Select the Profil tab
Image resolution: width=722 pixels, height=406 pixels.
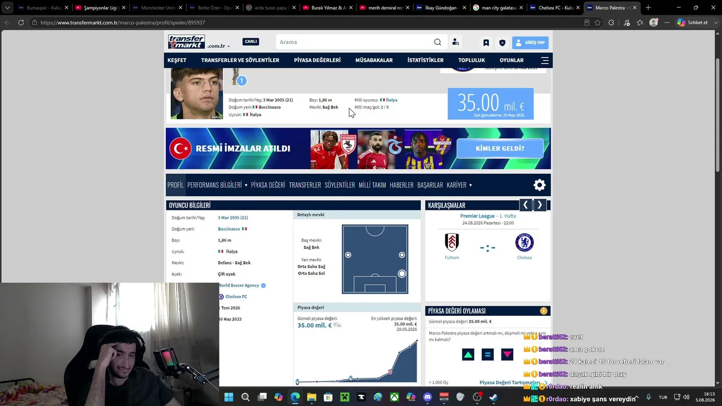[x=175, y=185]
